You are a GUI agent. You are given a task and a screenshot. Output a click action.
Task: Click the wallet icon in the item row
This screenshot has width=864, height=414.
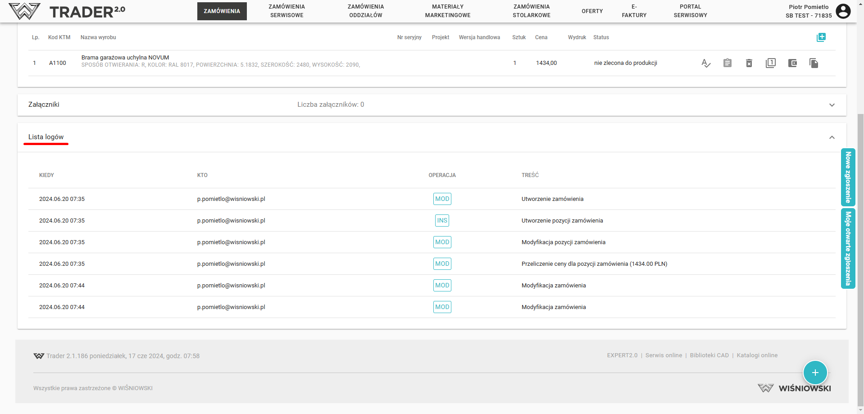click(792, 63)
